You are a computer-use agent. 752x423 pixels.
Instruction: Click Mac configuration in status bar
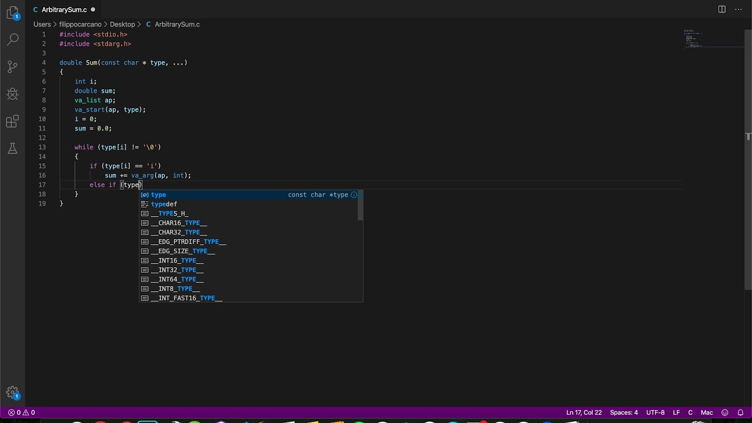707,412
